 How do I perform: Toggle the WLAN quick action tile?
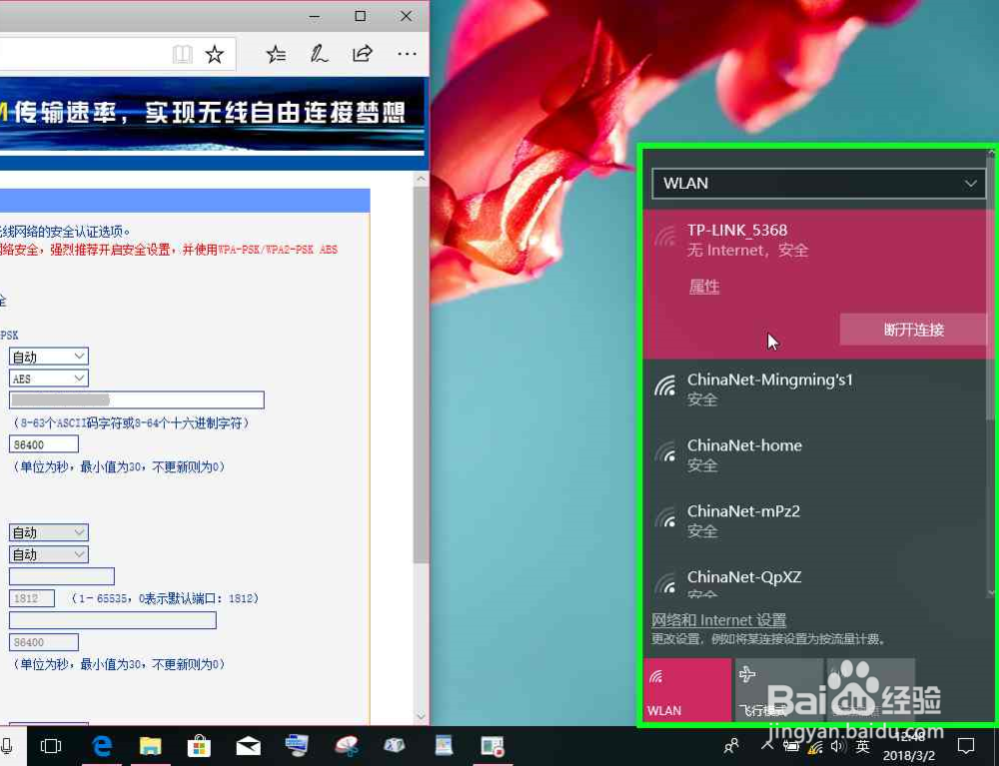click(687, 689)
